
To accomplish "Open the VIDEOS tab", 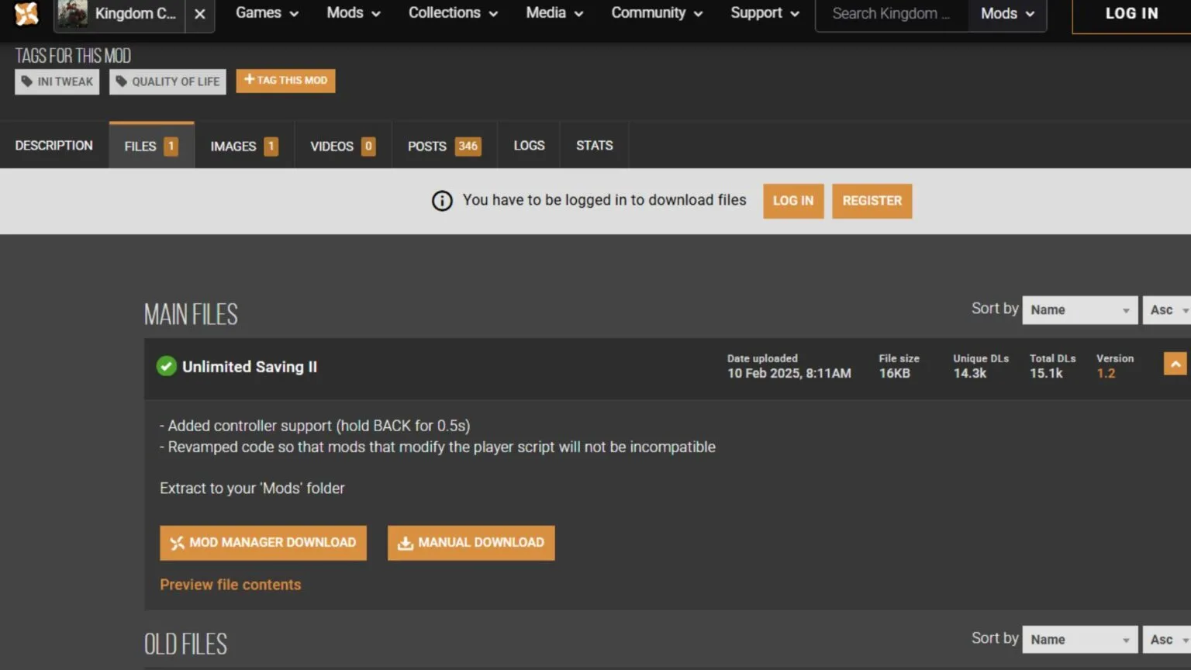I will click(343, 146).
